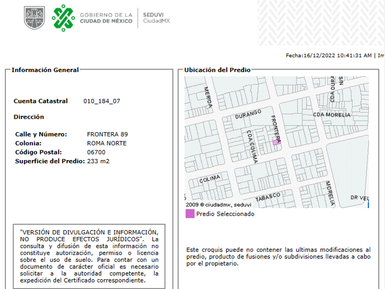Screen dimensions: 385x289
Task: Click the partially visible print link after the date
Action: point(381,56)
